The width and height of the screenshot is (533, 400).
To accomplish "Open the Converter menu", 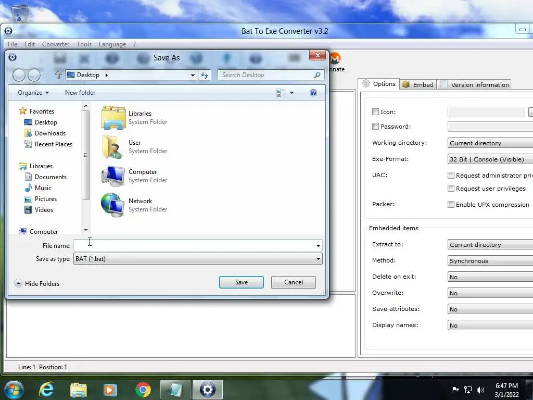I will pyautogui.click(x=56, y=44).
